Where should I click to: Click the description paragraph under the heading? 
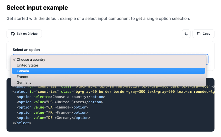(x=98, y=18)
